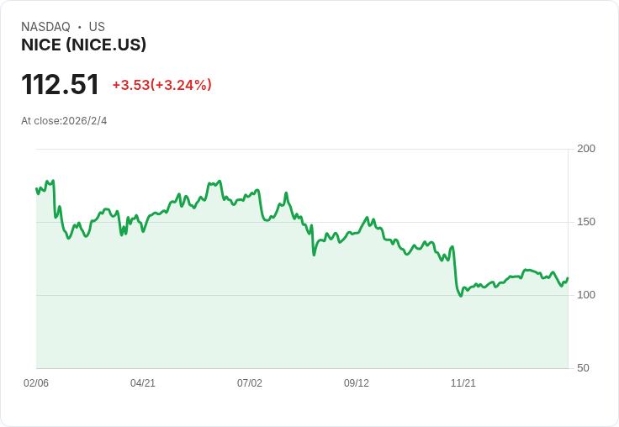Viewport: 619px width, 427px height.
Task: Click the +3.53(+3.24%) price change
Action: (161, 85)
